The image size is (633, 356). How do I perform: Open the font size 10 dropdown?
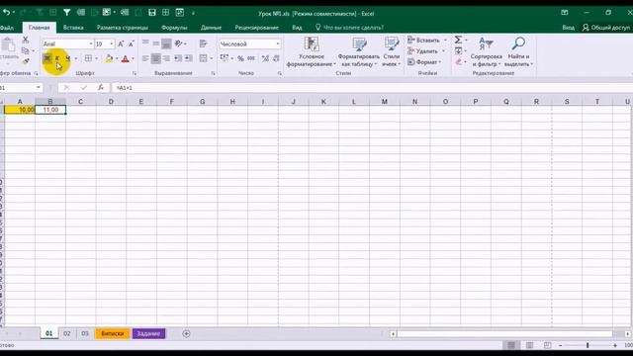[112, 44]
